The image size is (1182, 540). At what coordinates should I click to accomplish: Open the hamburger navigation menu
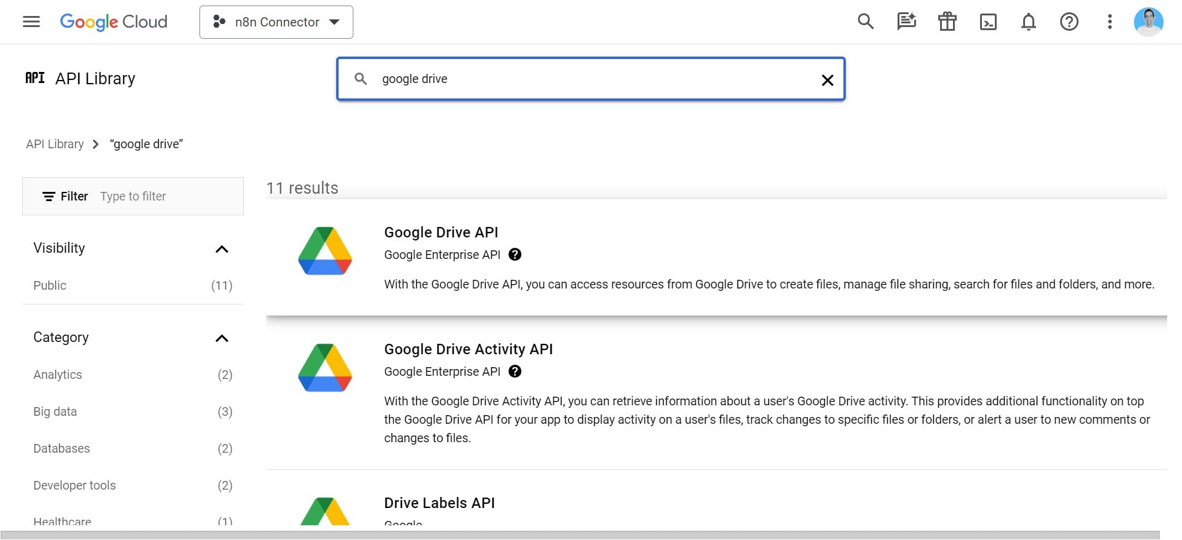click(31, 22)
